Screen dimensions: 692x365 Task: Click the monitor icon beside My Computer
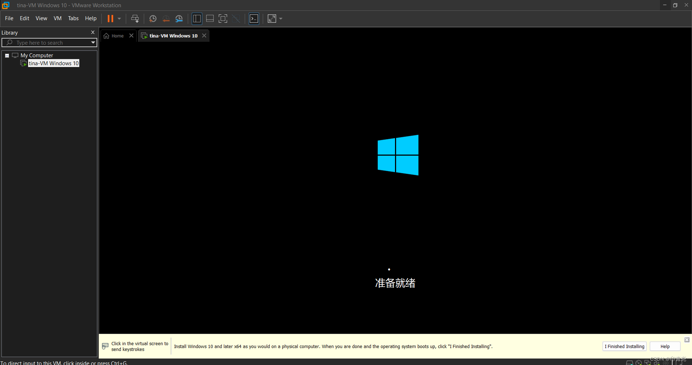(x=15, y=55)
